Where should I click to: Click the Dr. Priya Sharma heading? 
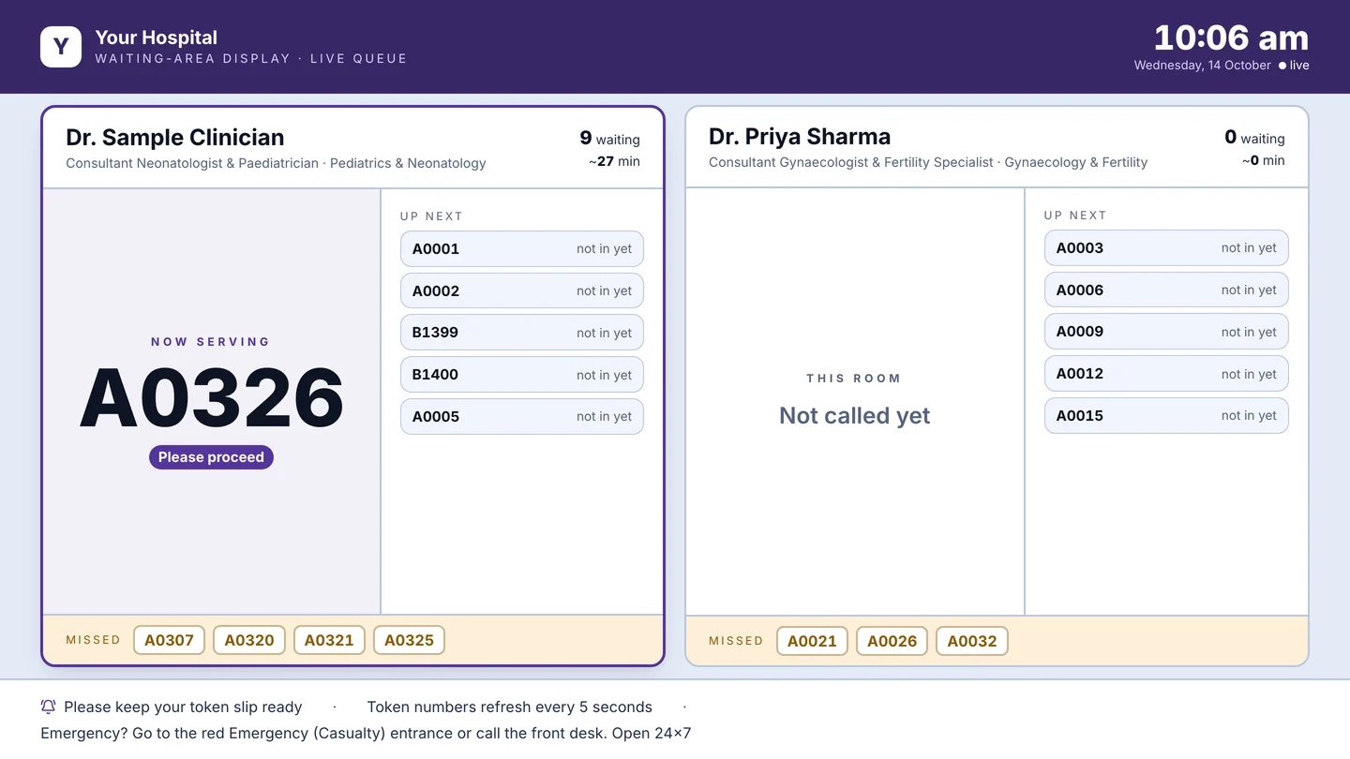[x=800, y=137]
